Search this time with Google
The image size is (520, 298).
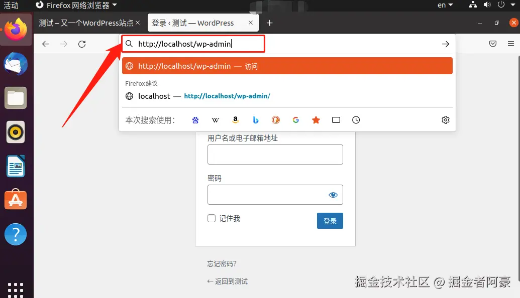pos(296,120)
